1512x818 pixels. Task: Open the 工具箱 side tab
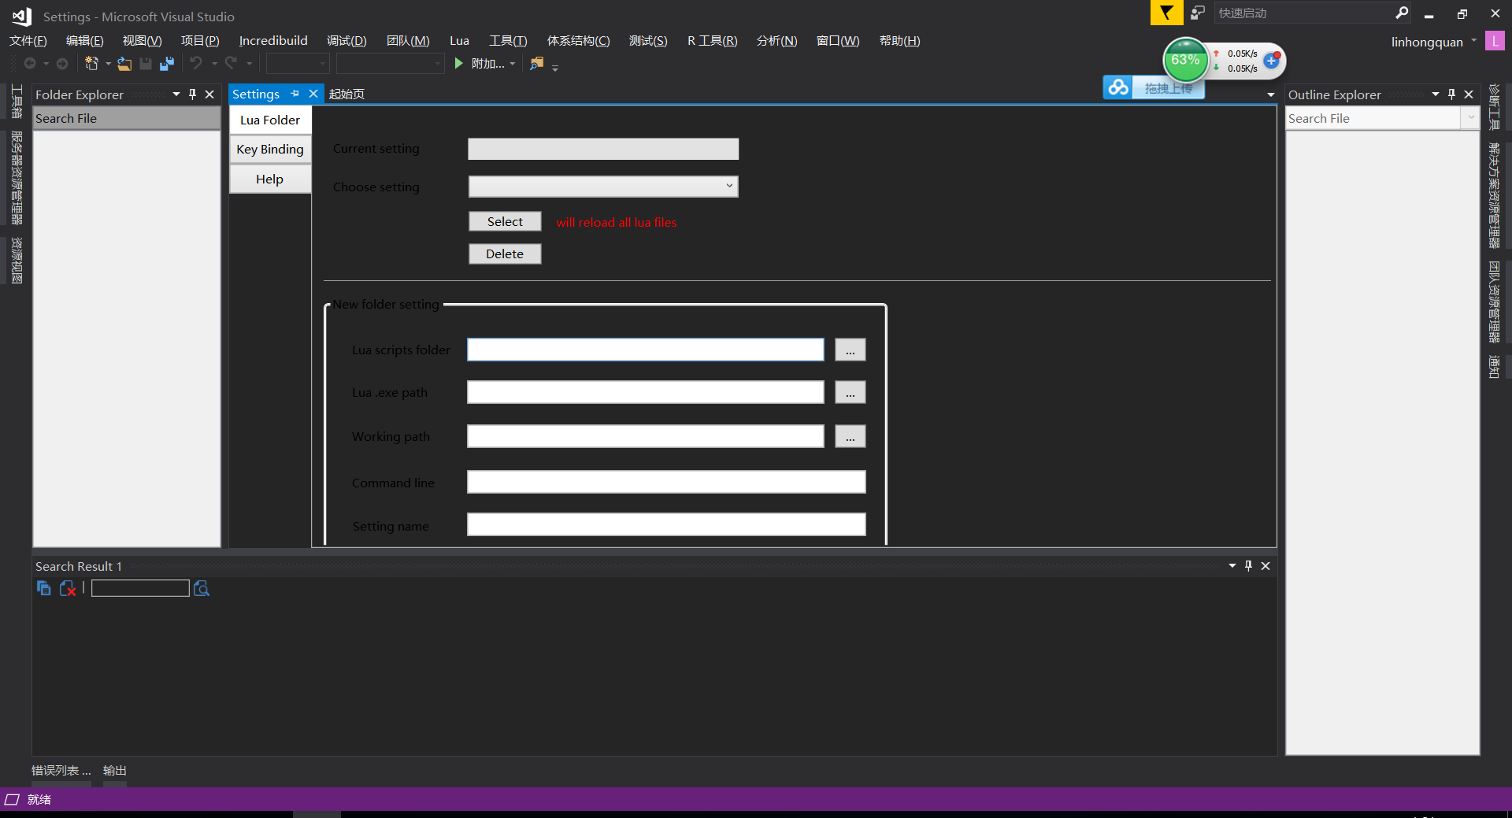17,102
